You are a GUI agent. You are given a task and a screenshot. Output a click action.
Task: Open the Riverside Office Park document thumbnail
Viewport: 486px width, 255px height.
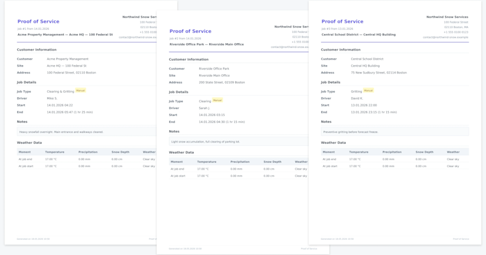[243, 132]
